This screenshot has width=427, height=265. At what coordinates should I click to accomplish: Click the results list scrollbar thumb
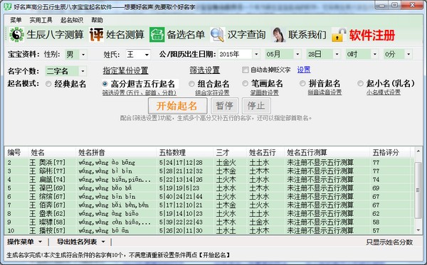pyautogui.click(x=418, y=190)
